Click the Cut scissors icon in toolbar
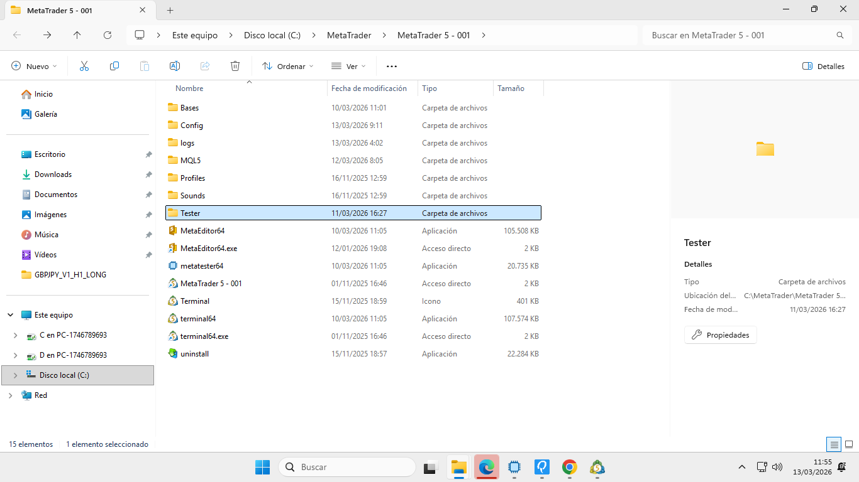 tap(84, 66)
